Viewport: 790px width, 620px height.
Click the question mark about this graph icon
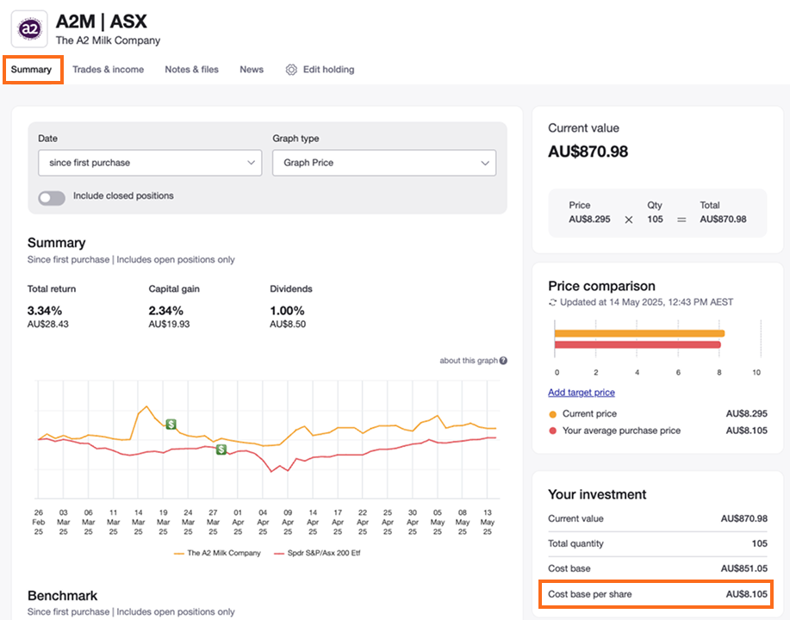pyautogui.click(x=503, y=361)
